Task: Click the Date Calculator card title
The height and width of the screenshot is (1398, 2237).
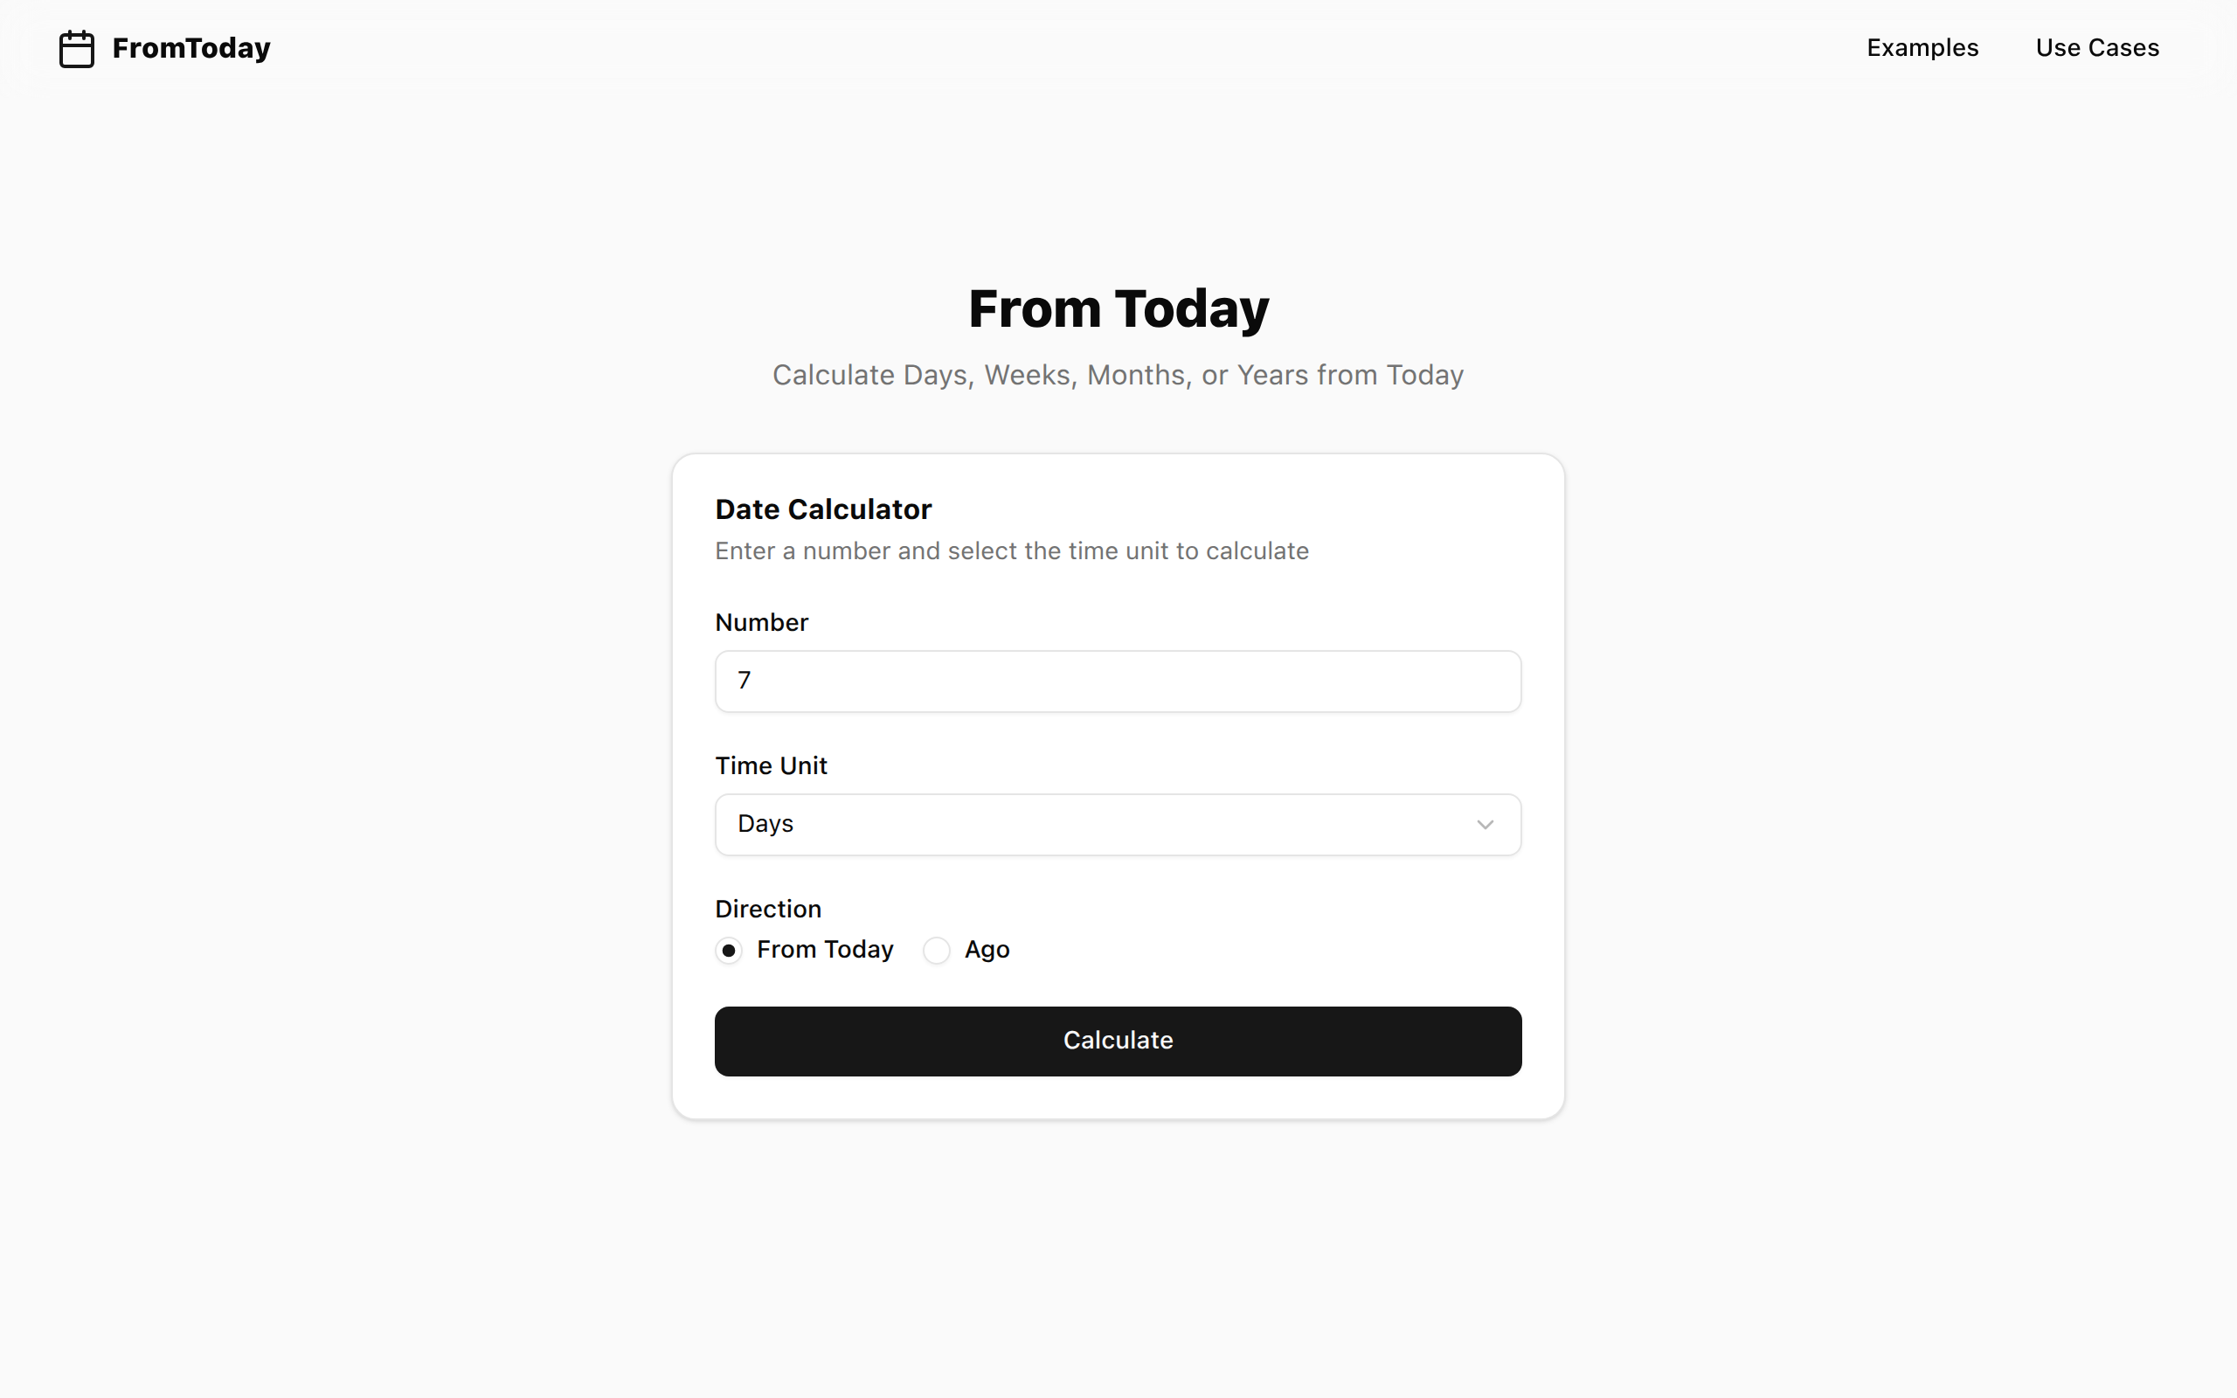Action: [824, 509]
